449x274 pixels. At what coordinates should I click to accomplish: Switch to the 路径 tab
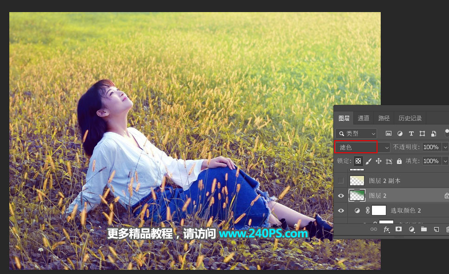click(x=384, y=118)
